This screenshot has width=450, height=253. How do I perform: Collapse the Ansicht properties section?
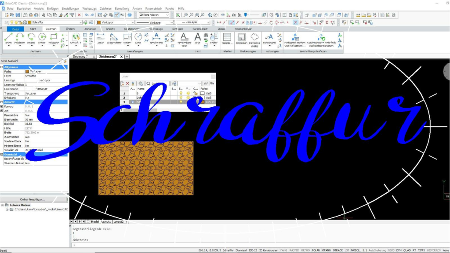tap(2, 102)
